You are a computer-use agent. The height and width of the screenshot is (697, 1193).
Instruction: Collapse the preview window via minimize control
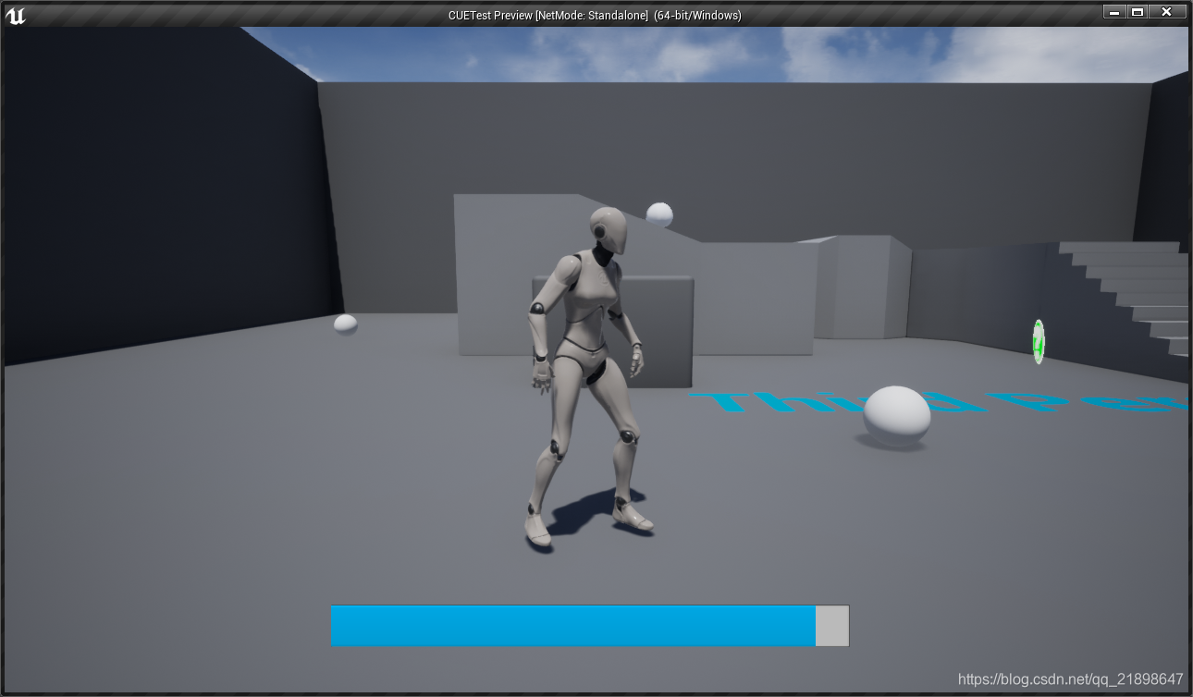(1115, 11)
